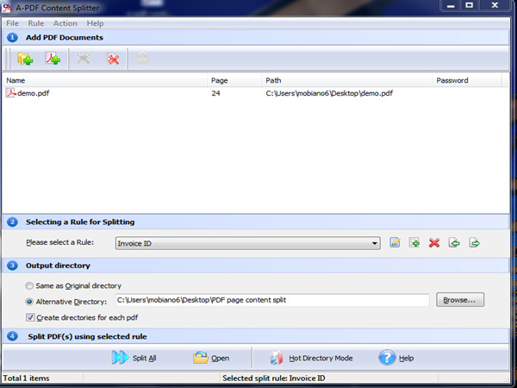Select Same as Original directory radio button
The image size is (517, 388).
pos(29,285)
